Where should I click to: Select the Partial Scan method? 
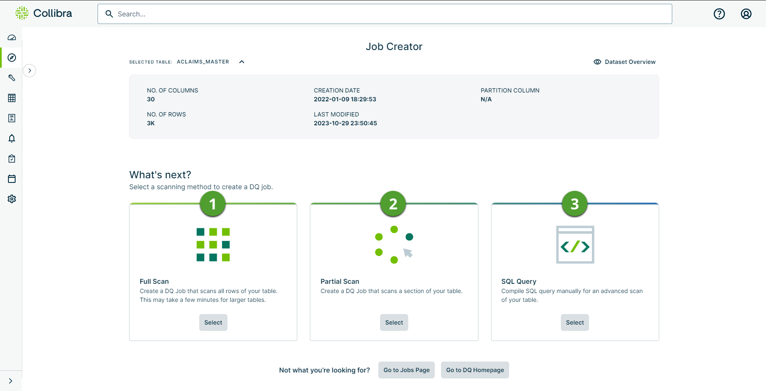[x=394, y=322]
